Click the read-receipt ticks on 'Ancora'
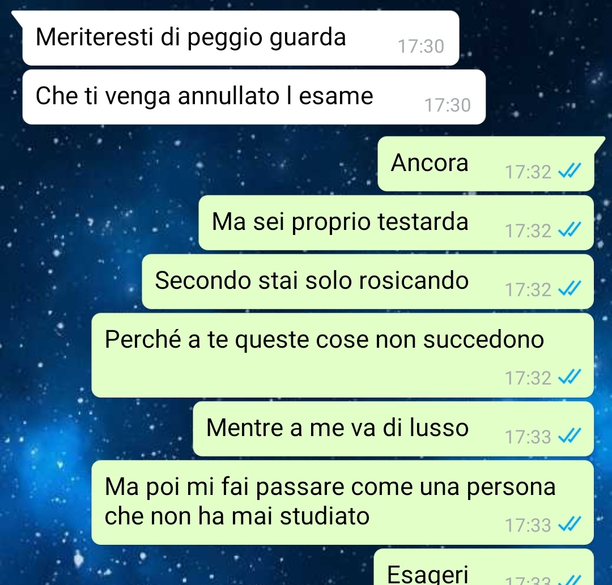The image size is (612, 585). click(570, 170)
